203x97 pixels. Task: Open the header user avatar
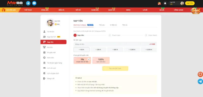(x=182, y=3)
